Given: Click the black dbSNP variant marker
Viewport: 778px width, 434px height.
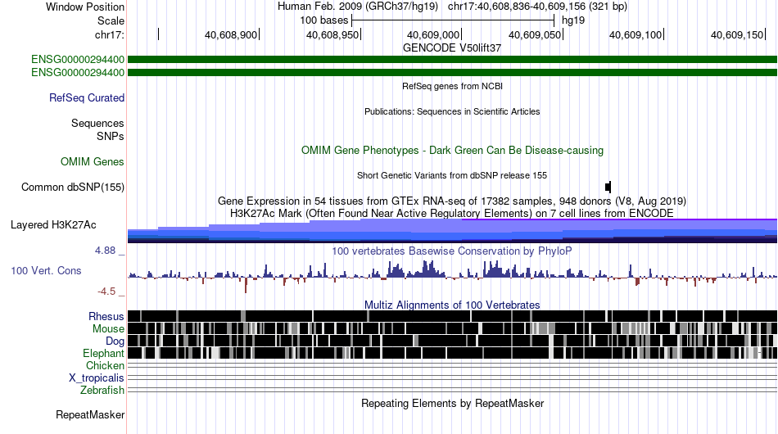Looking at the screenshot, I should [608, 187].
